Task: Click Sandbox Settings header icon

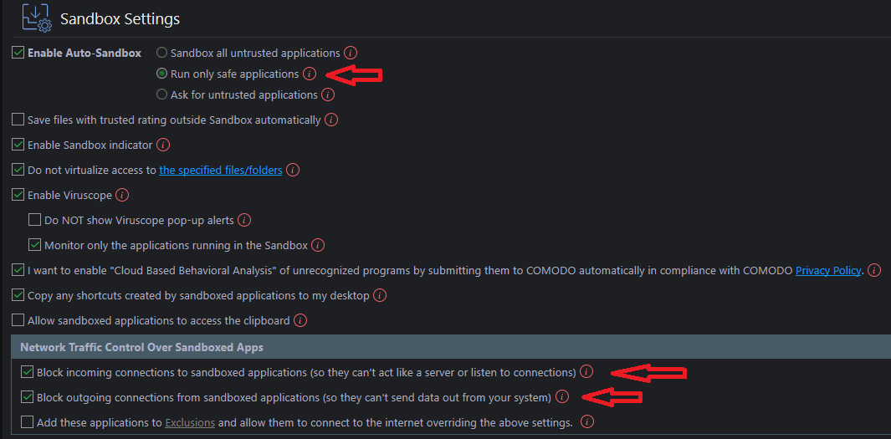Action: point(35,18)
